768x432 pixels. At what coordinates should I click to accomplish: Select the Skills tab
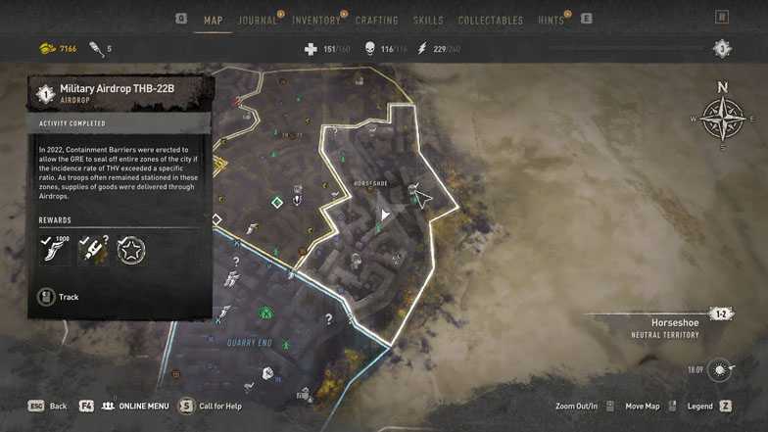click(428, 21)
